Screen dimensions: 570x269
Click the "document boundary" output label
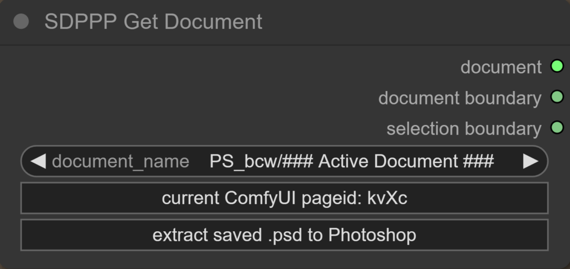[x=459, y=98]
